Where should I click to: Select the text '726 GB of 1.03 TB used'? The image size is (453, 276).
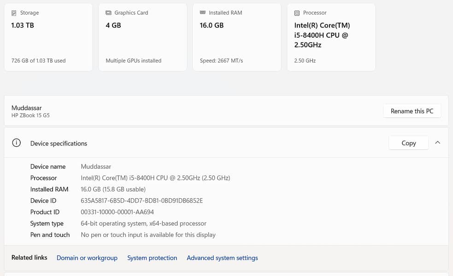(x=38, y=61)
